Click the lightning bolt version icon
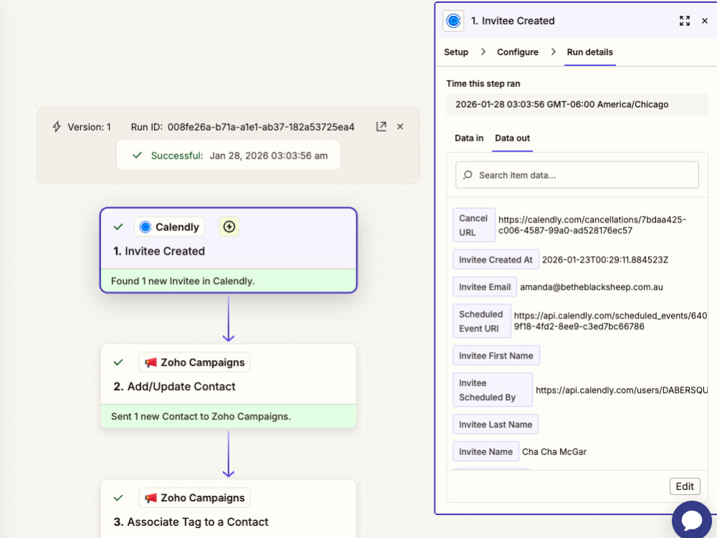Viewport: 717px width, 538px height. 57,127
